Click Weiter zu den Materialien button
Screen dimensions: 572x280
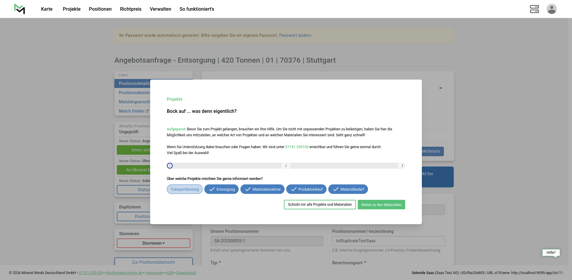pos(381,205)
